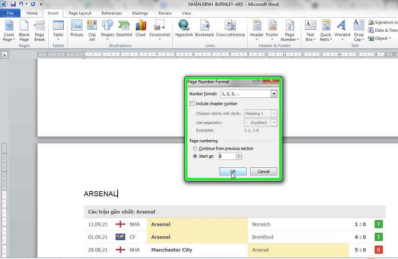
Task: Click the ARSENAL heading in document
Action: 100,194
